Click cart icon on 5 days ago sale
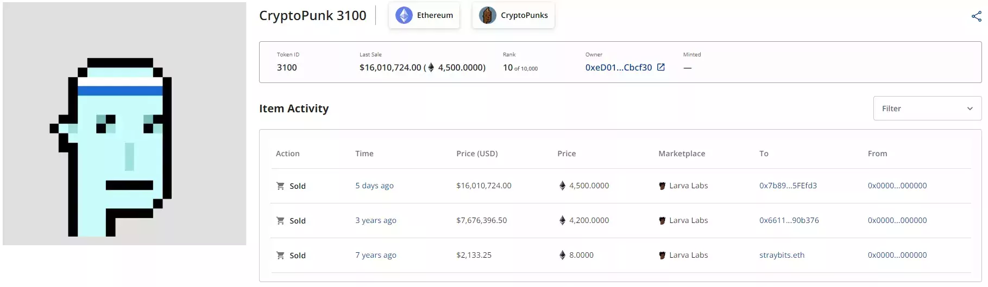Viewport: 988px width, 287px height. 280,186
